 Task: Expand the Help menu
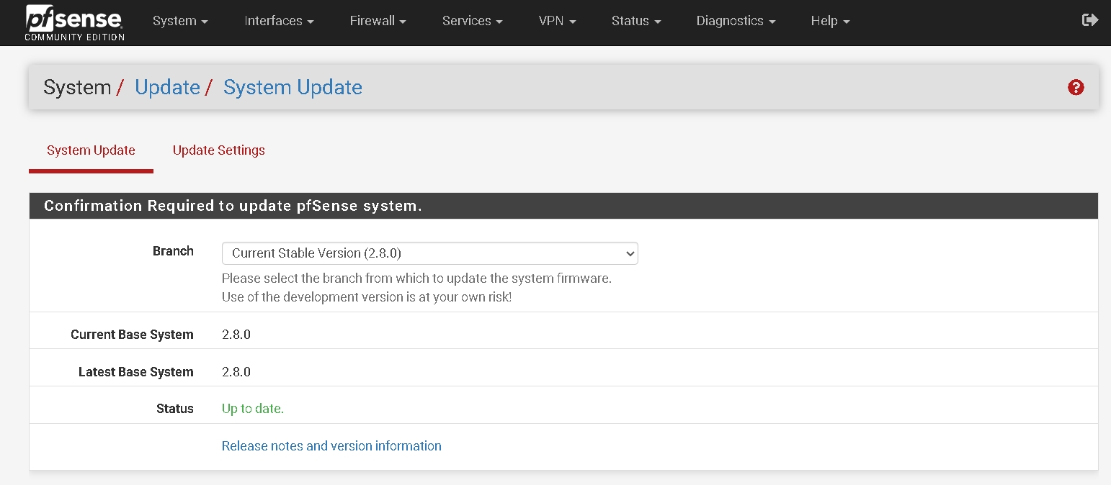[830, 21]
